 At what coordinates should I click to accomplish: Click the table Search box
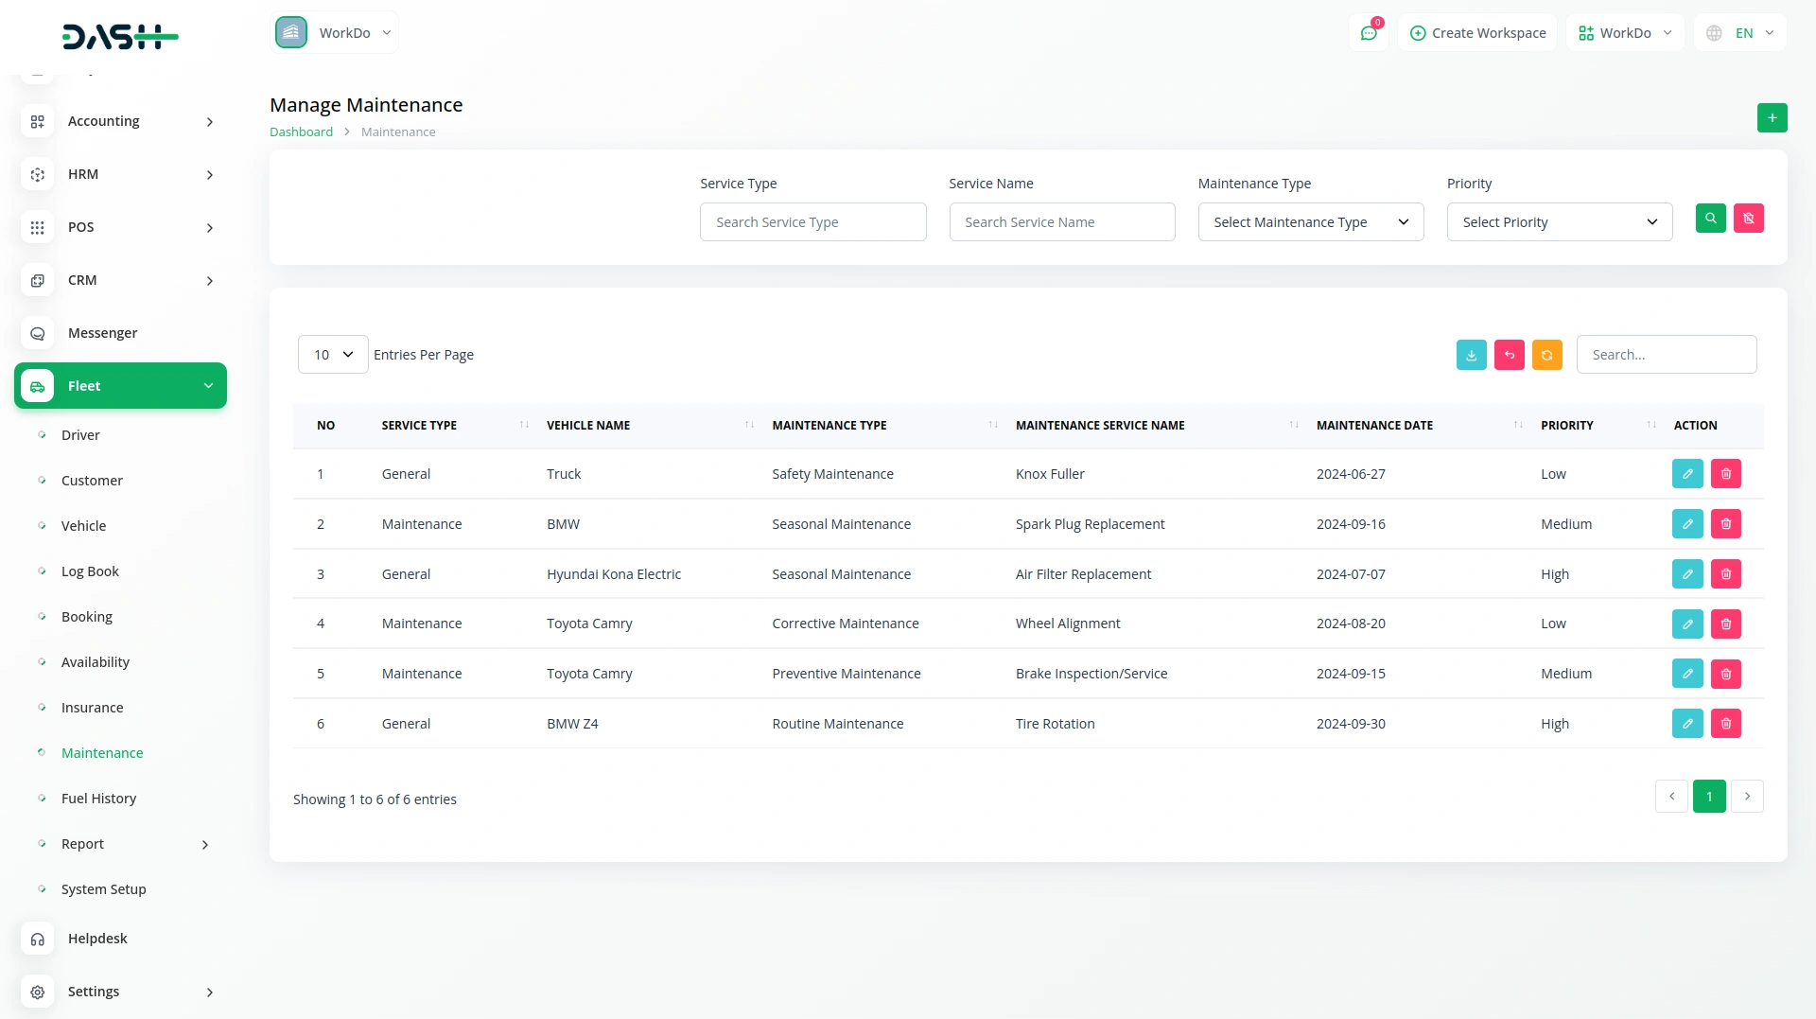pyautogui.click(x=1666, y=355)
